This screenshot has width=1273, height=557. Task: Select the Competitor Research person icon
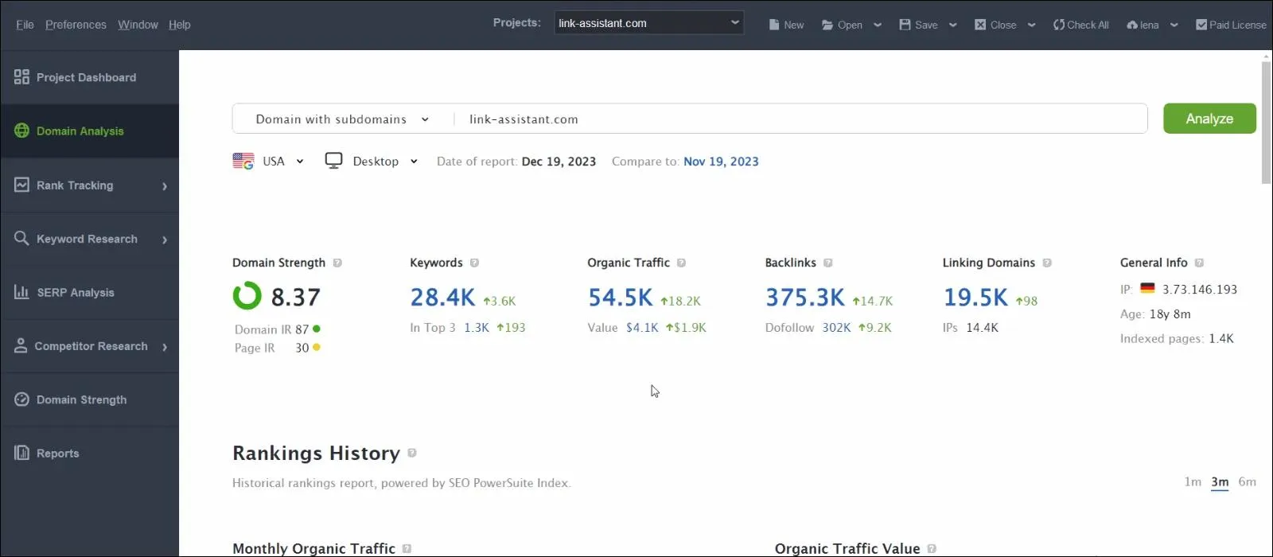tap(21, 345)
